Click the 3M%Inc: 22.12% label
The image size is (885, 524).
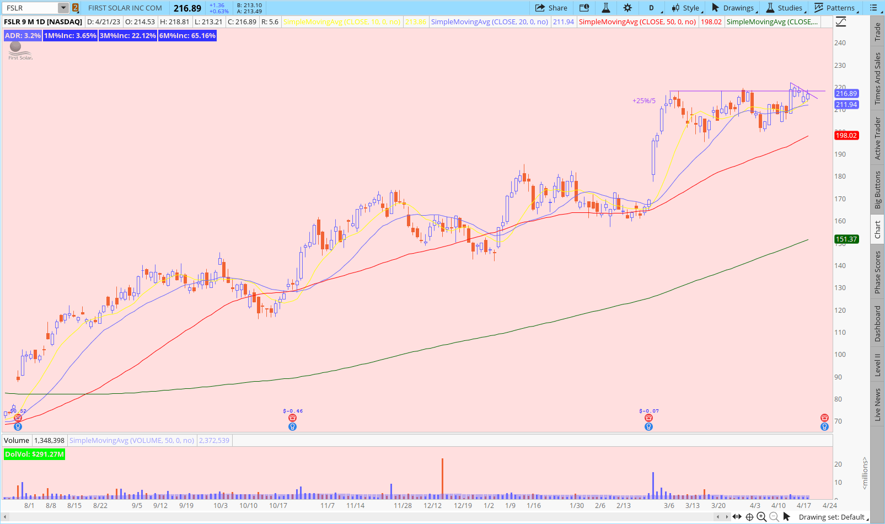point(128,35)
